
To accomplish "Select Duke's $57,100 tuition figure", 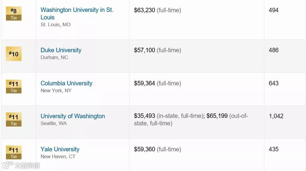I will (144, 50).
